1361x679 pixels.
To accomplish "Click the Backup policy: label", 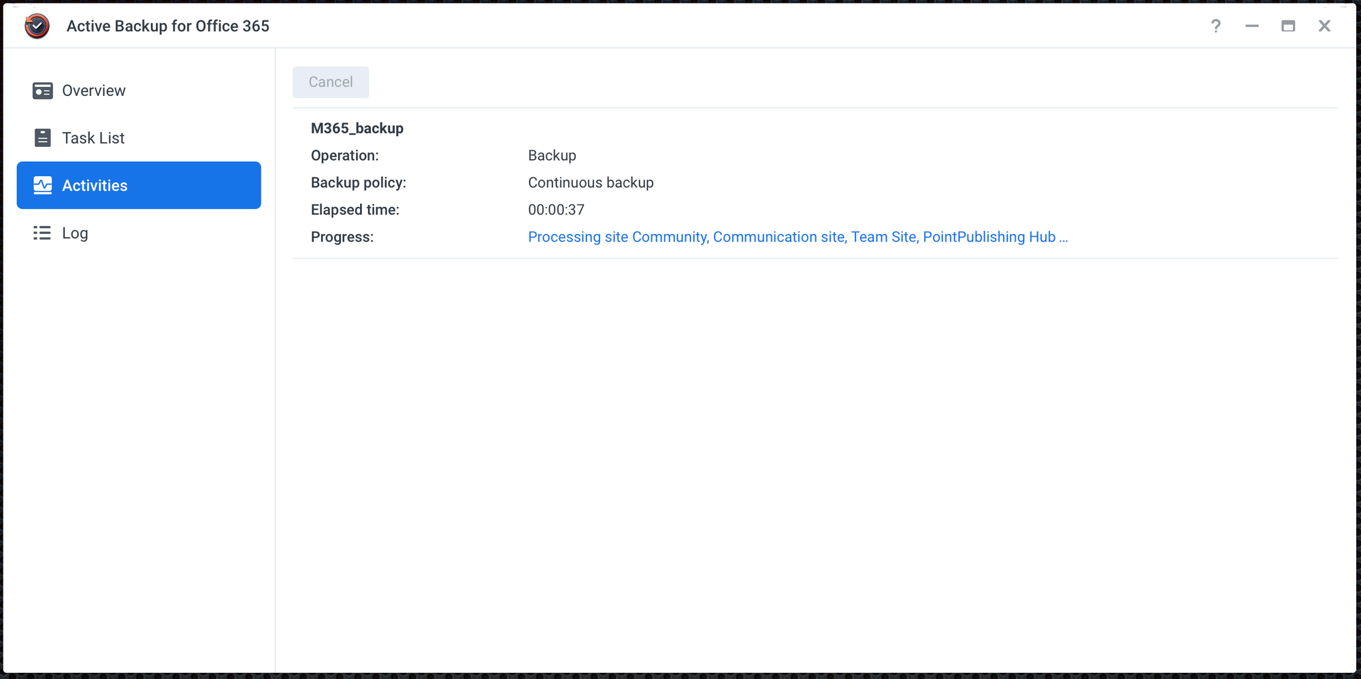I will pos(359,182).
